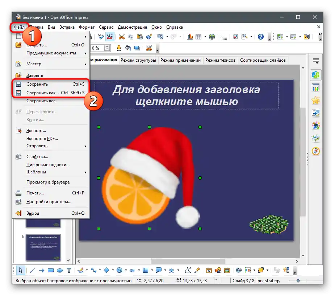Click the Zoom magnifier icon
Viewport: 335px width, 296px height.
click(x=244, y=37)
